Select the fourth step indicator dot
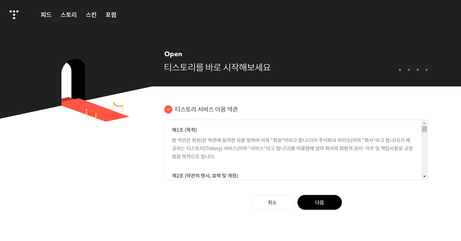Image resolution: width=461 pixels, height=241 pixels. click(x=427, y=70)
